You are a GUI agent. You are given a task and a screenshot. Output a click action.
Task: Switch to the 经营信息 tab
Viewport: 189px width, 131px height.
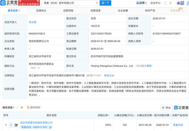96,10
